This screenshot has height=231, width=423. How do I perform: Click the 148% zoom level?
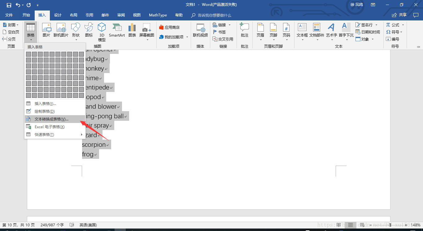[x=416, y=225]
